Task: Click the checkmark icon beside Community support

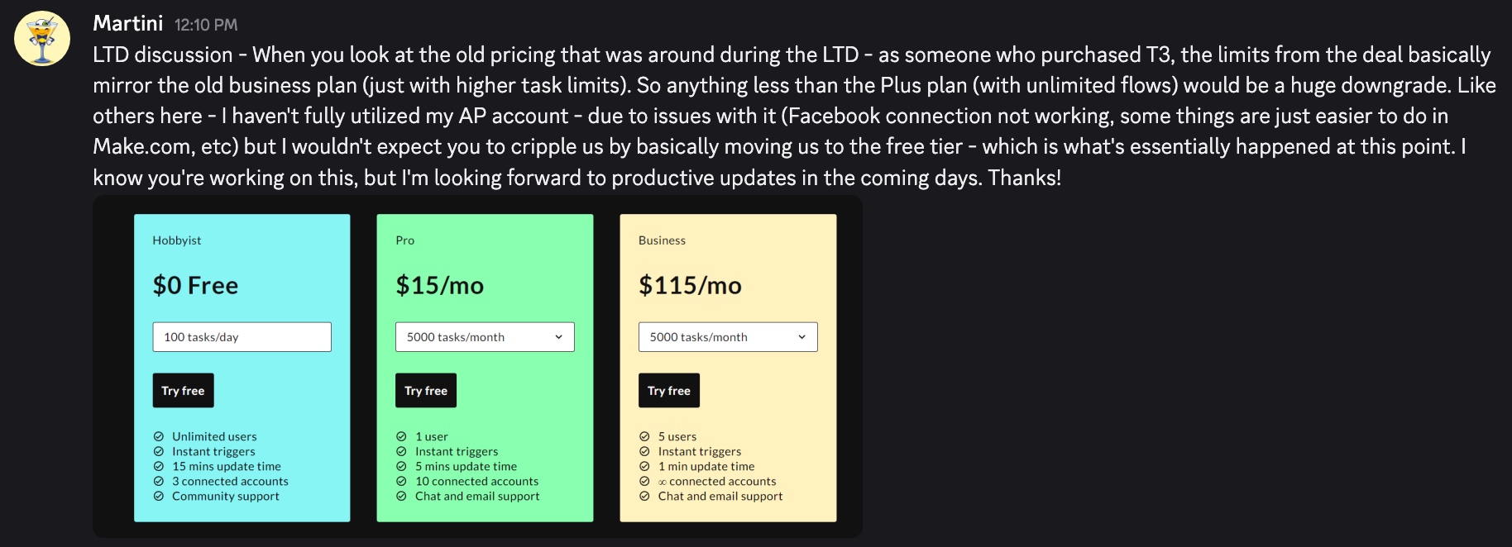Action: (x=159, y=496)
